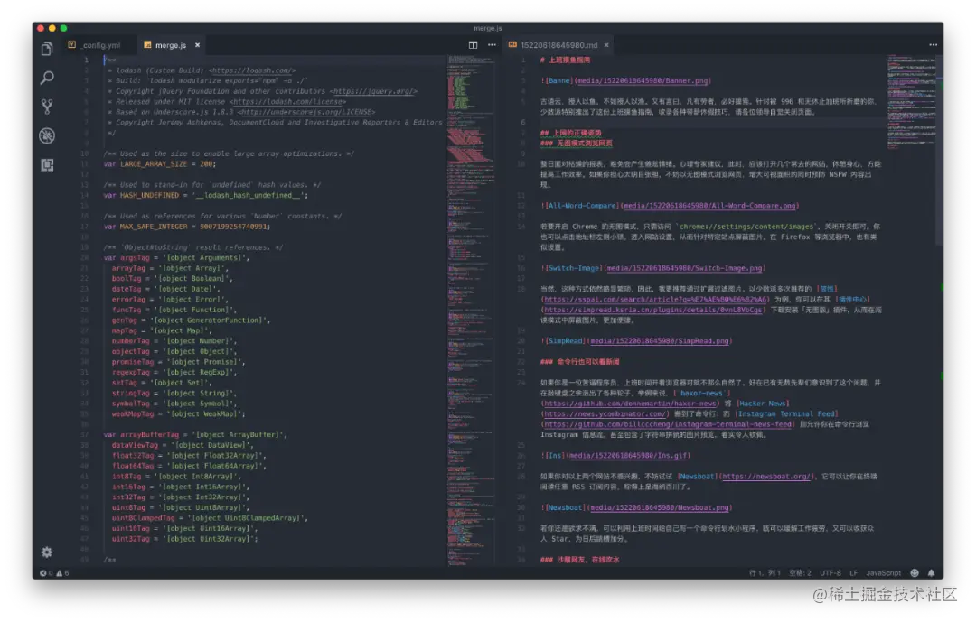This screenshot has height=622, width=976.
Task: Follow the https://lodash.com/license link
Action: pos(287,101)
